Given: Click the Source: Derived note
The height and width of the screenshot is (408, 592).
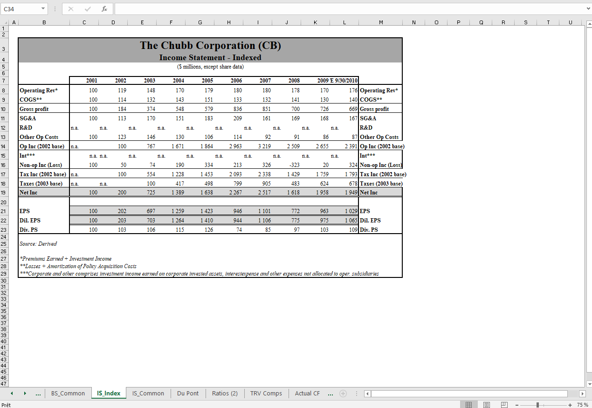Looking at the screenshot, I should (38, 244).
